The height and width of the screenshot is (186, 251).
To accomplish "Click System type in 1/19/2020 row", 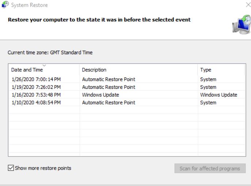I will (x=208, y=87).
